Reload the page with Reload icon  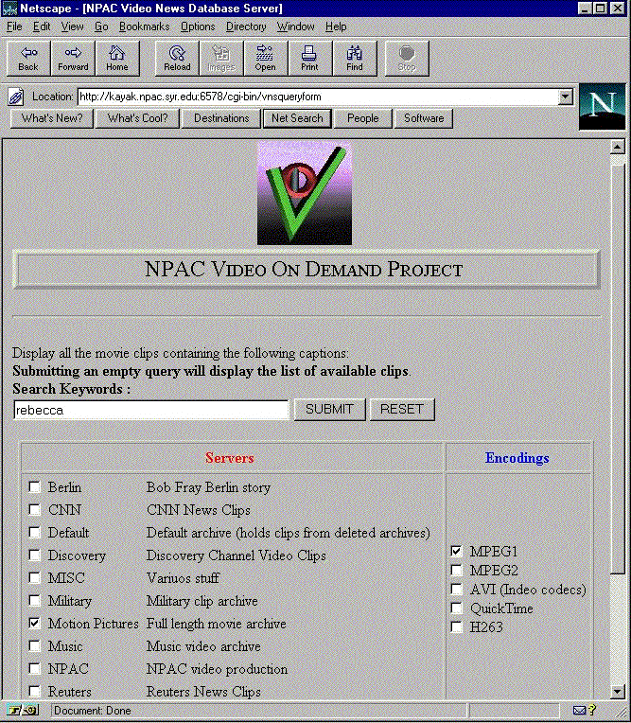coord(177,58)
